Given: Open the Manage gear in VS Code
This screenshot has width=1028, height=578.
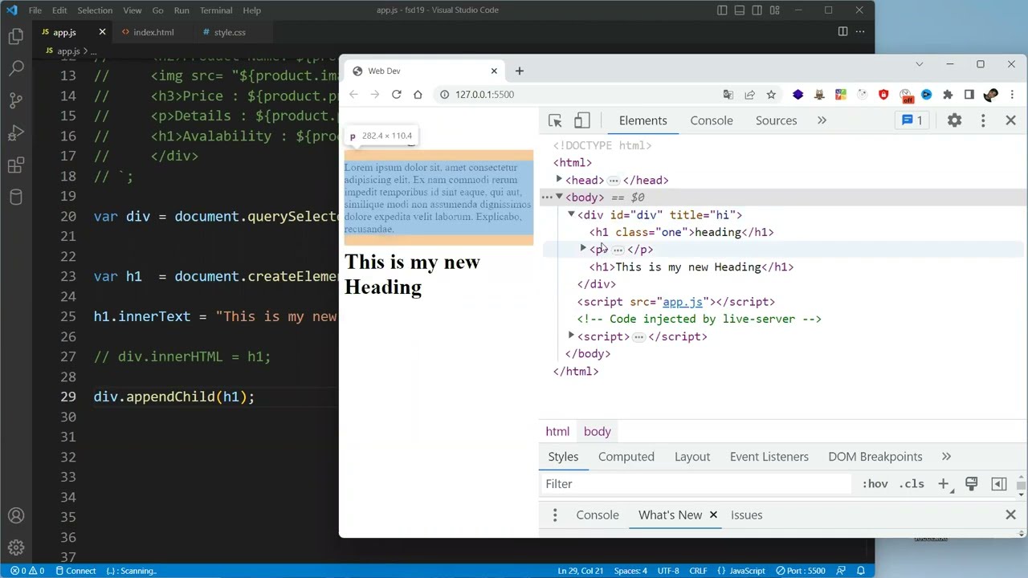Looking at the screenshot, I should [x=16, y=548].
